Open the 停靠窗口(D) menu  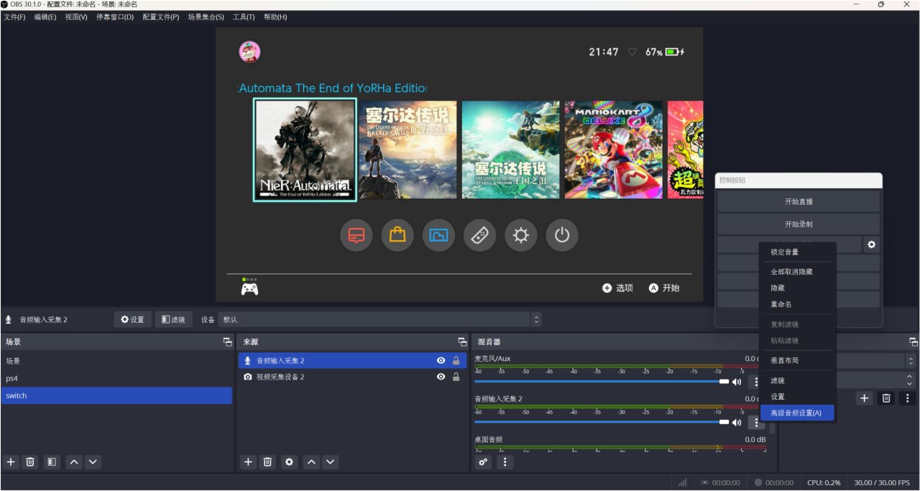[x=115, y=17]
